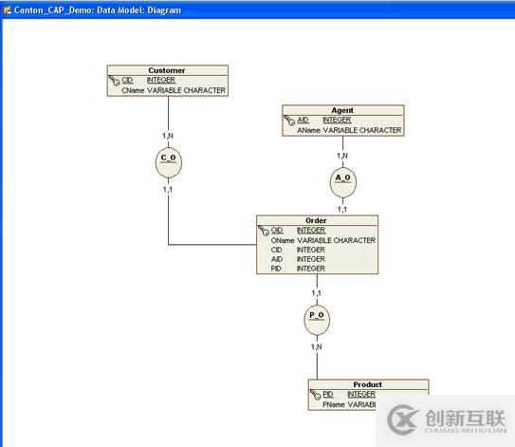The width and height of the screenshot is (515, 447).
Task: Click the PID INTEGER row in Order entity
Action: point(298,269)
